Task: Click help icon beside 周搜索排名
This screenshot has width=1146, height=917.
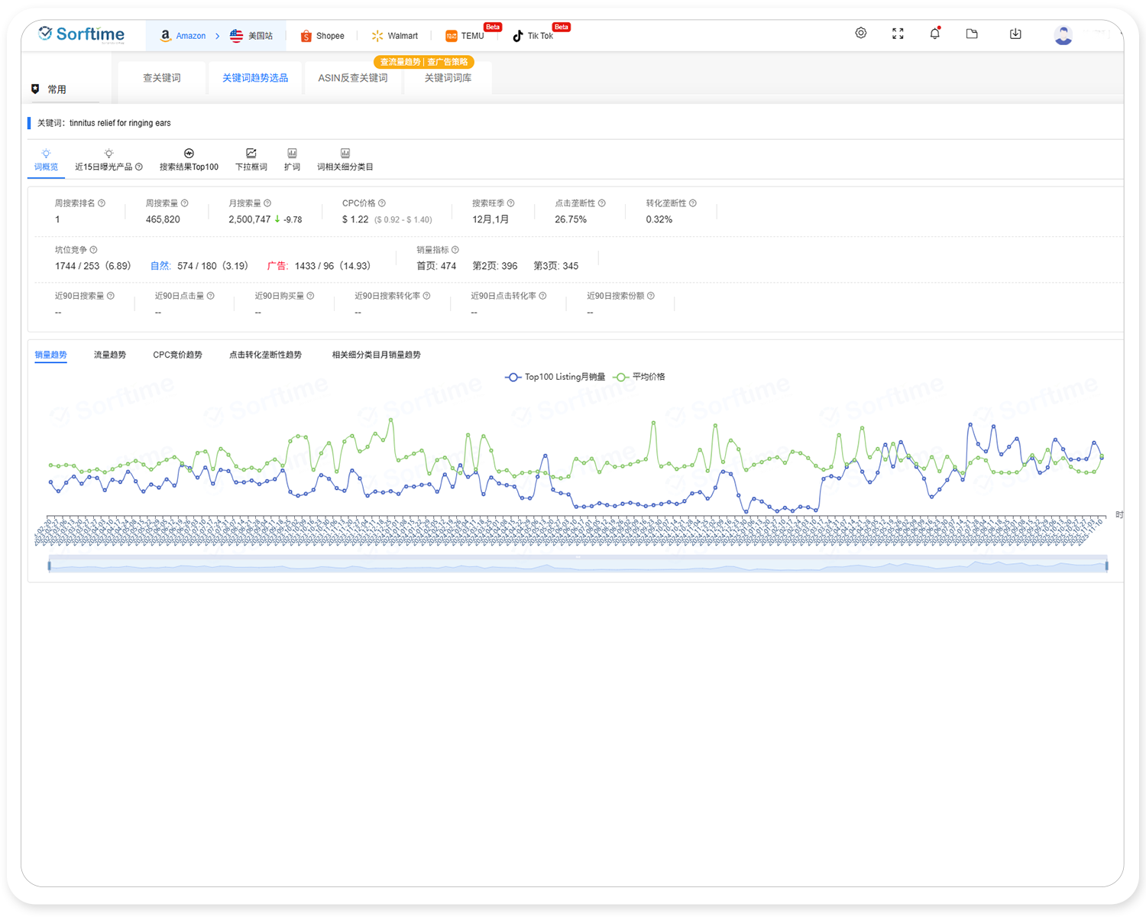Action: pyautogui.click(x=102, y=203)
